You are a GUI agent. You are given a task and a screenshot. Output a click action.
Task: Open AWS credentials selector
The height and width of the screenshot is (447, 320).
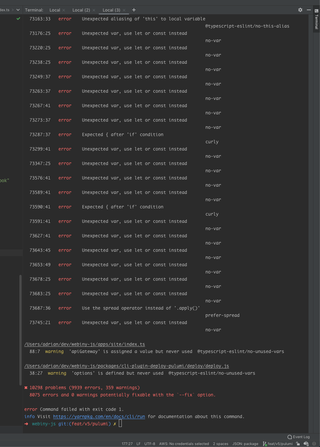tap(184, 444)
